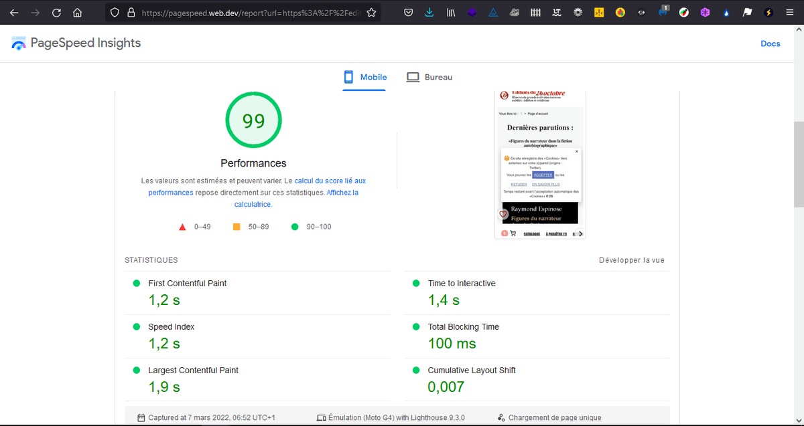Click the URL address bar

click(251, 12)
